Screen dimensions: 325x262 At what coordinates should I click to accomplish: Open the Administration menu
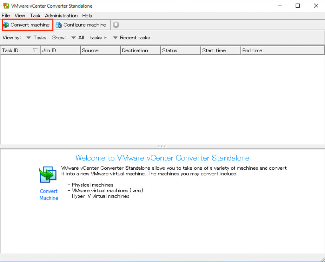(x=61, y=16)
